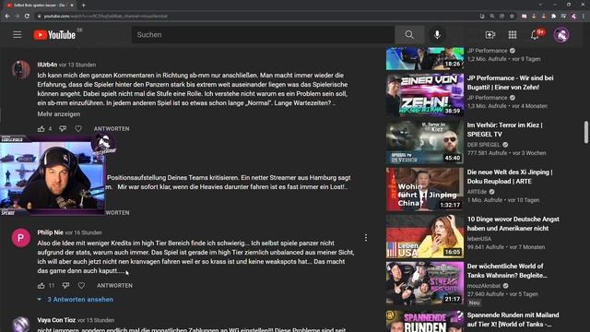Click the search magnifier button

pyautogui.click(x=409, y=35)
